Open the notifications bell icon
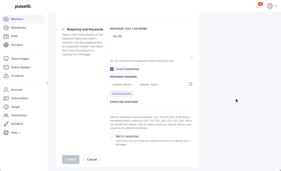The width and height of the screenshot is (281, 171). (x=258, y=6)
